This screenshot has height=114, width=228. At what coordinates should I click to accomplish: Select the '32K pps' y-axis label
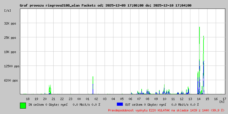10,23
